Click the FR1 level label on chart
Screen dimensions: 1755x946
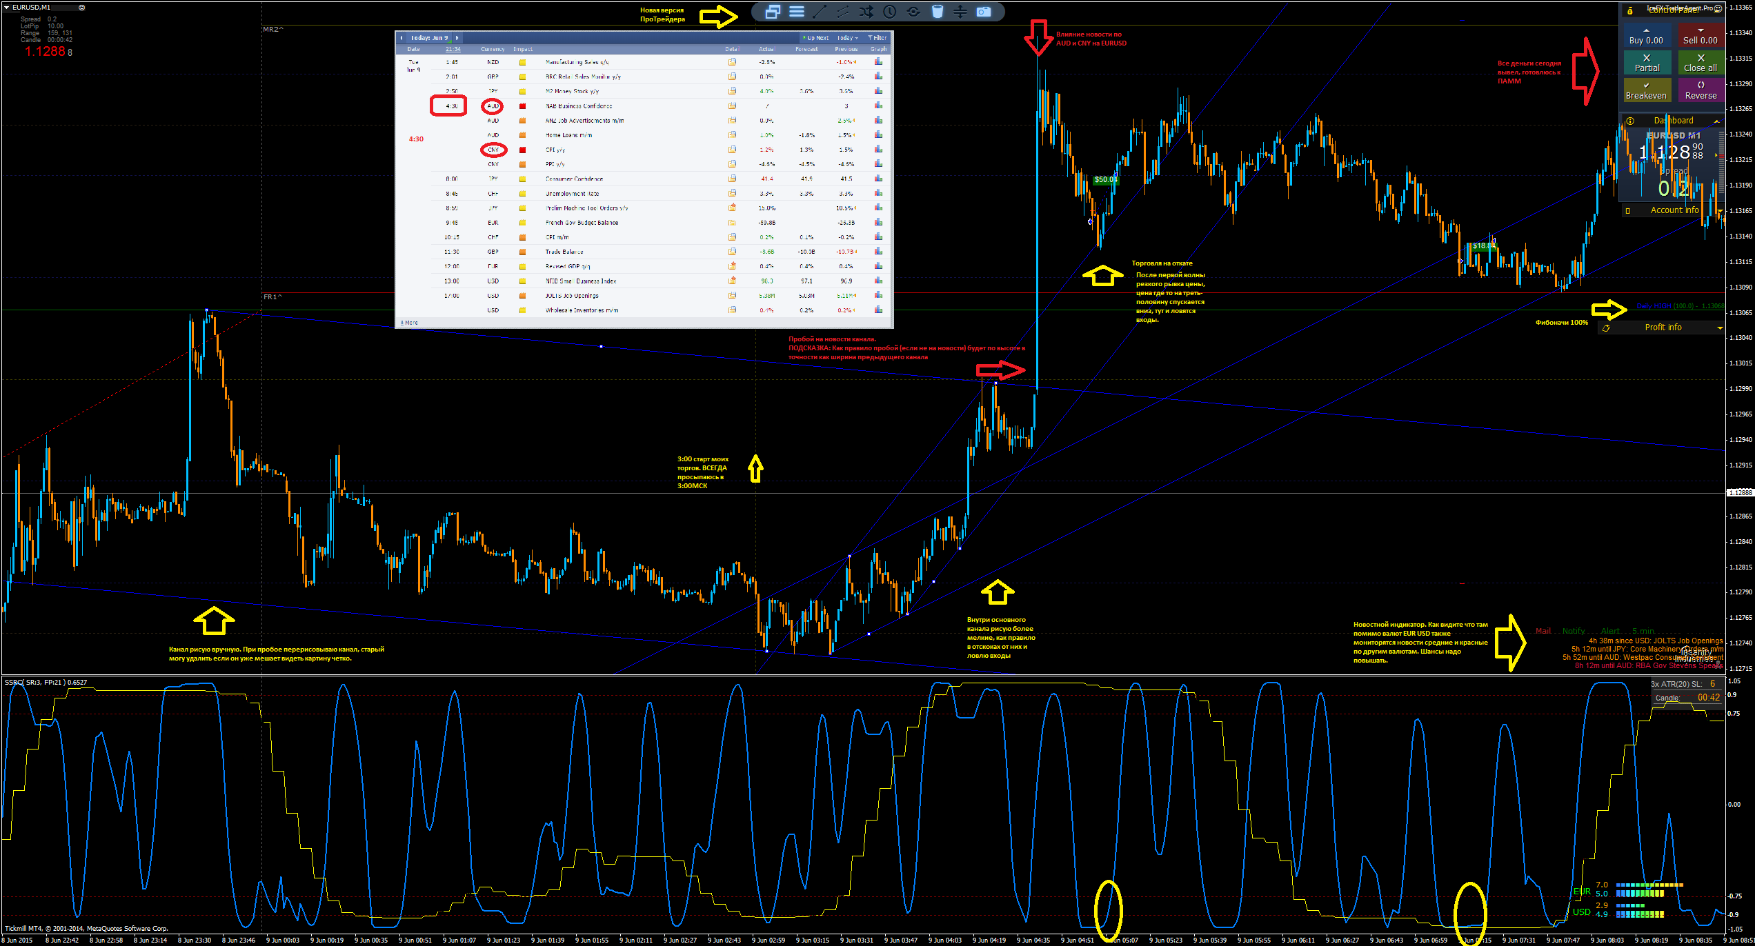(x=272, y=297)
